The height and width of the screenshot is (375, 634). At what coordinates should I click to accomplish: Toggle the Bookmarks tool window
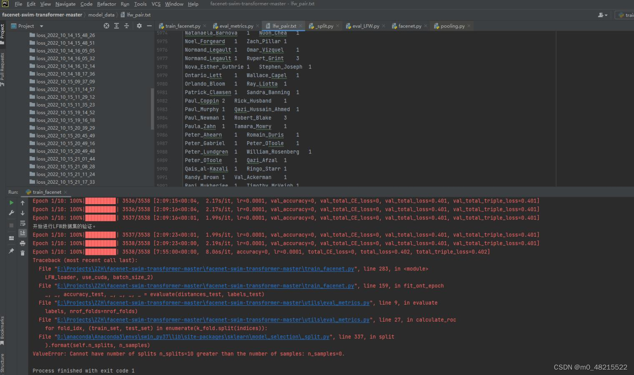click(3, 331)
